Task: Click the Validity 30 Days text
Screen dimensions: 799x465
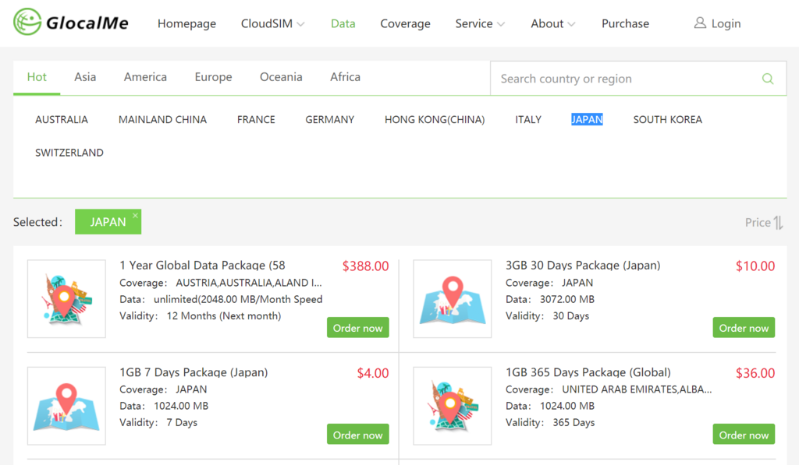Action: click(547, 316)
